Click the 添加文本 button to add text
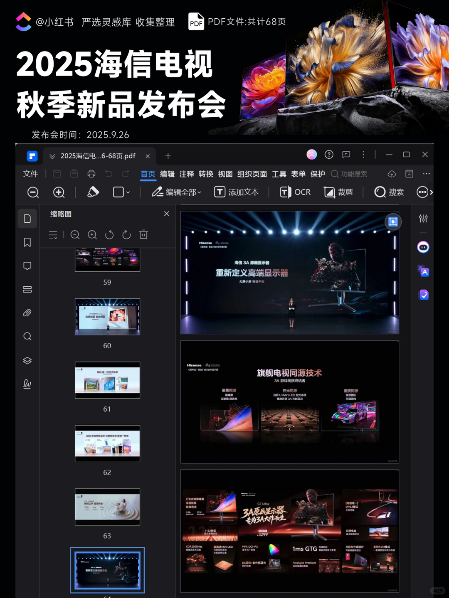The height and width of the screenshot is (598, 449). 237,192
